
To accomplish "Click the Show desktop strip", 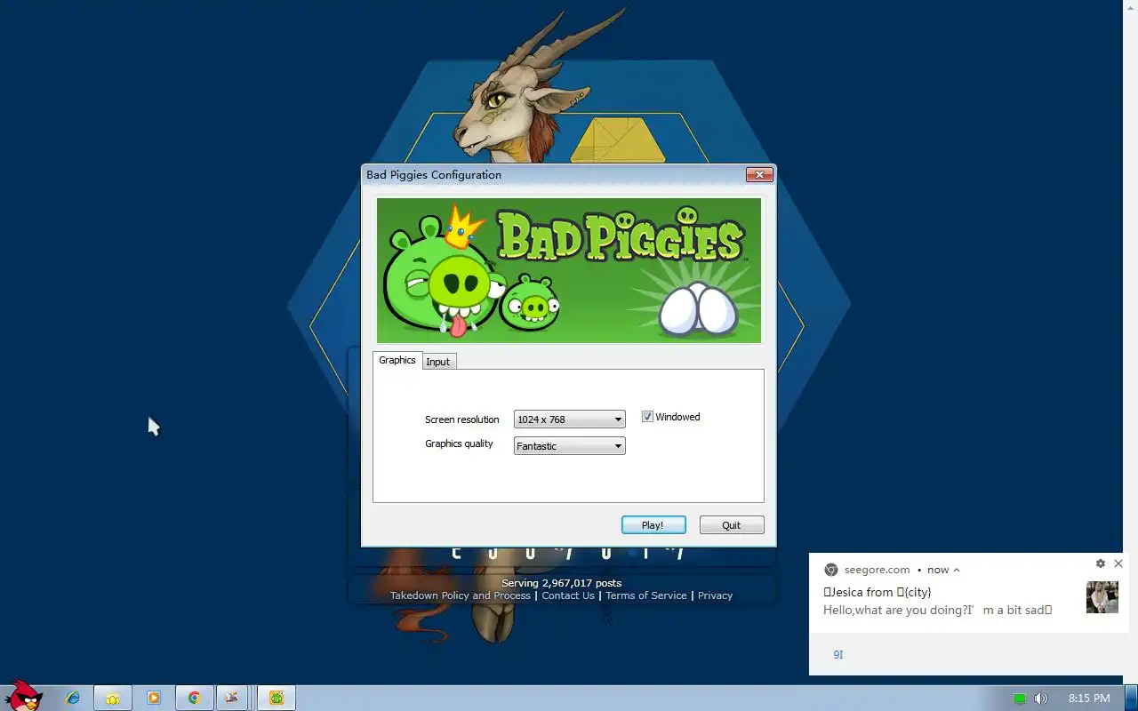I will point(1131,698).
